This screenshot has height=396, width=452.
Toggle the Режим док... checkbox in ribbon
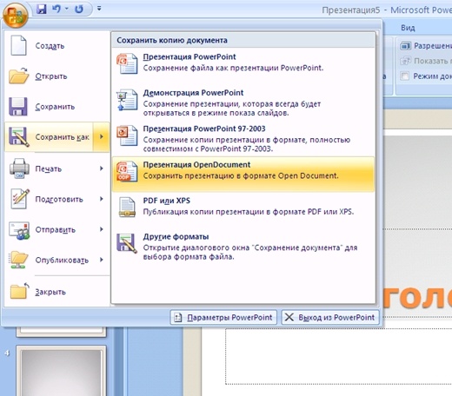point(404,76)
